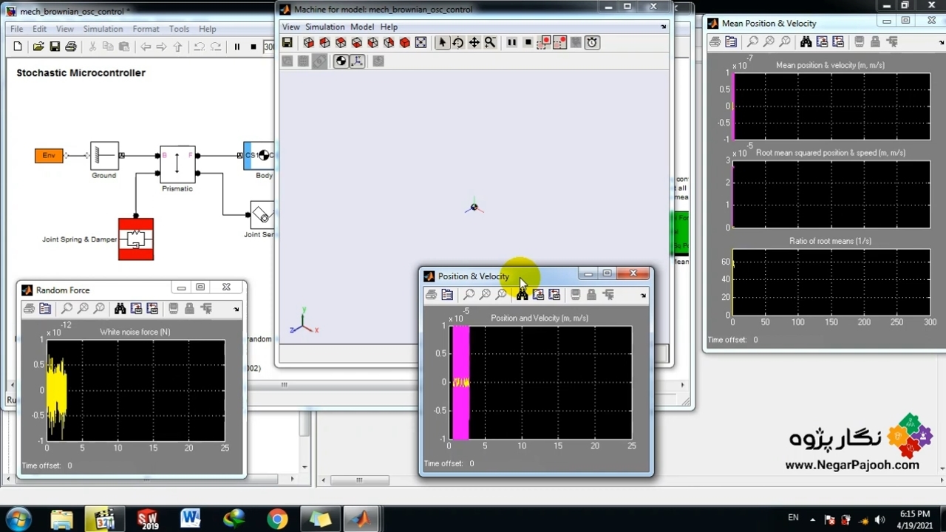Click Machine window menu bar dock arrow
Image resolution: width=946 pixels, height=532 pixels.
click(x=663, y=27)
